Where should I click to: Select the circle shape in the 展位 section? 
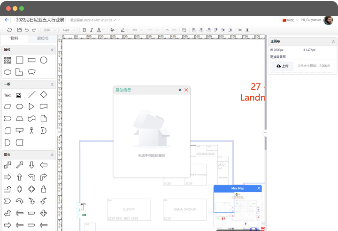click(x=44, y=60)
